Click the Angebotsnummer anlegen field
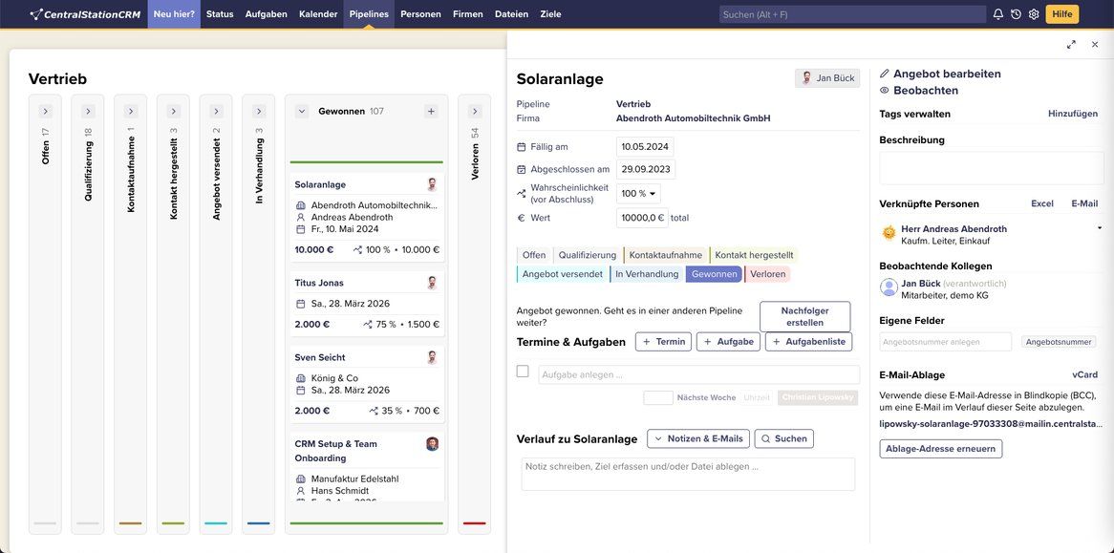 [945, 342]
